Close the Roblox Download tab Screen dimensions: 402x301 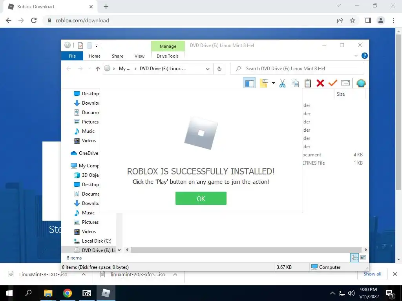pos(91,7)
